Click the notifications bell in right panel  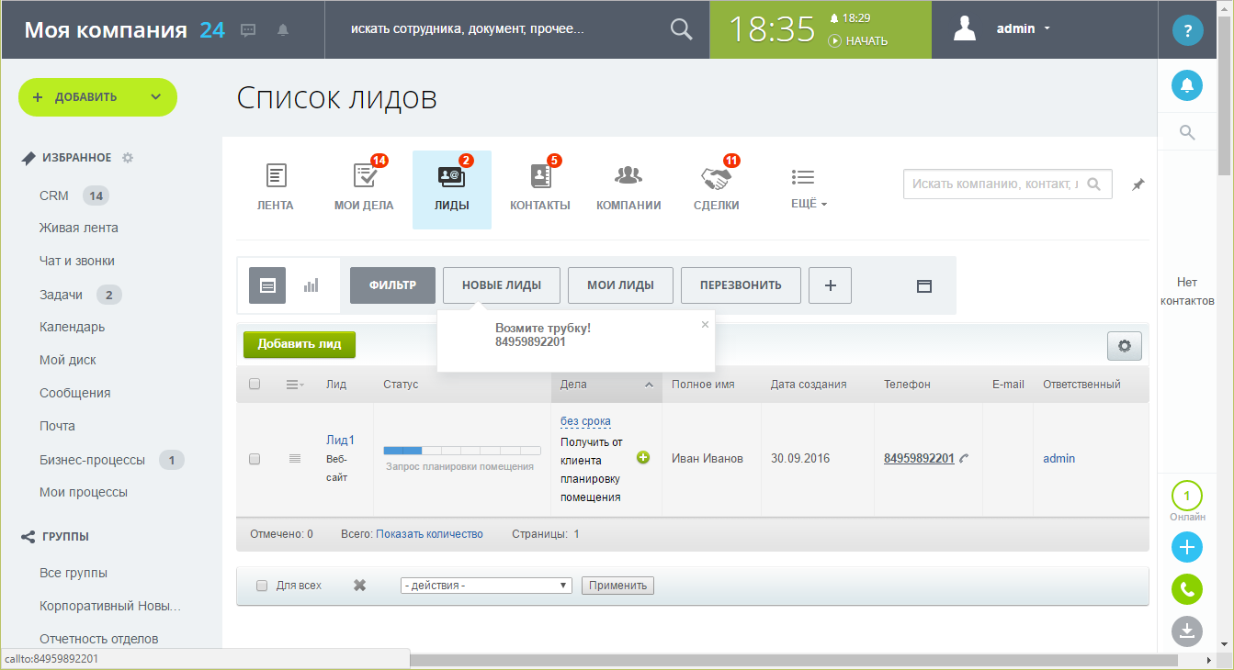click(1186, 85)
